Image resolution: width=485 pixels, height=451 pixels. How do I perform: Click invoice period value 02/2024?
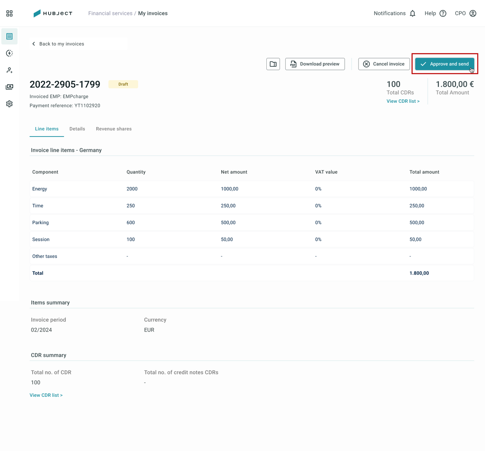click(41, 330)
